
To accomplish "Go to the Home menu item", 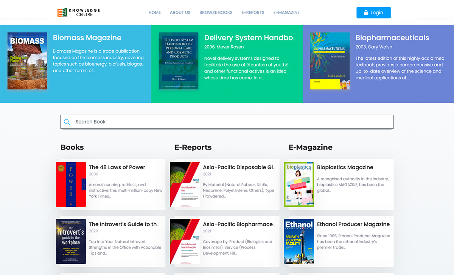I will [x=154, y=12].
